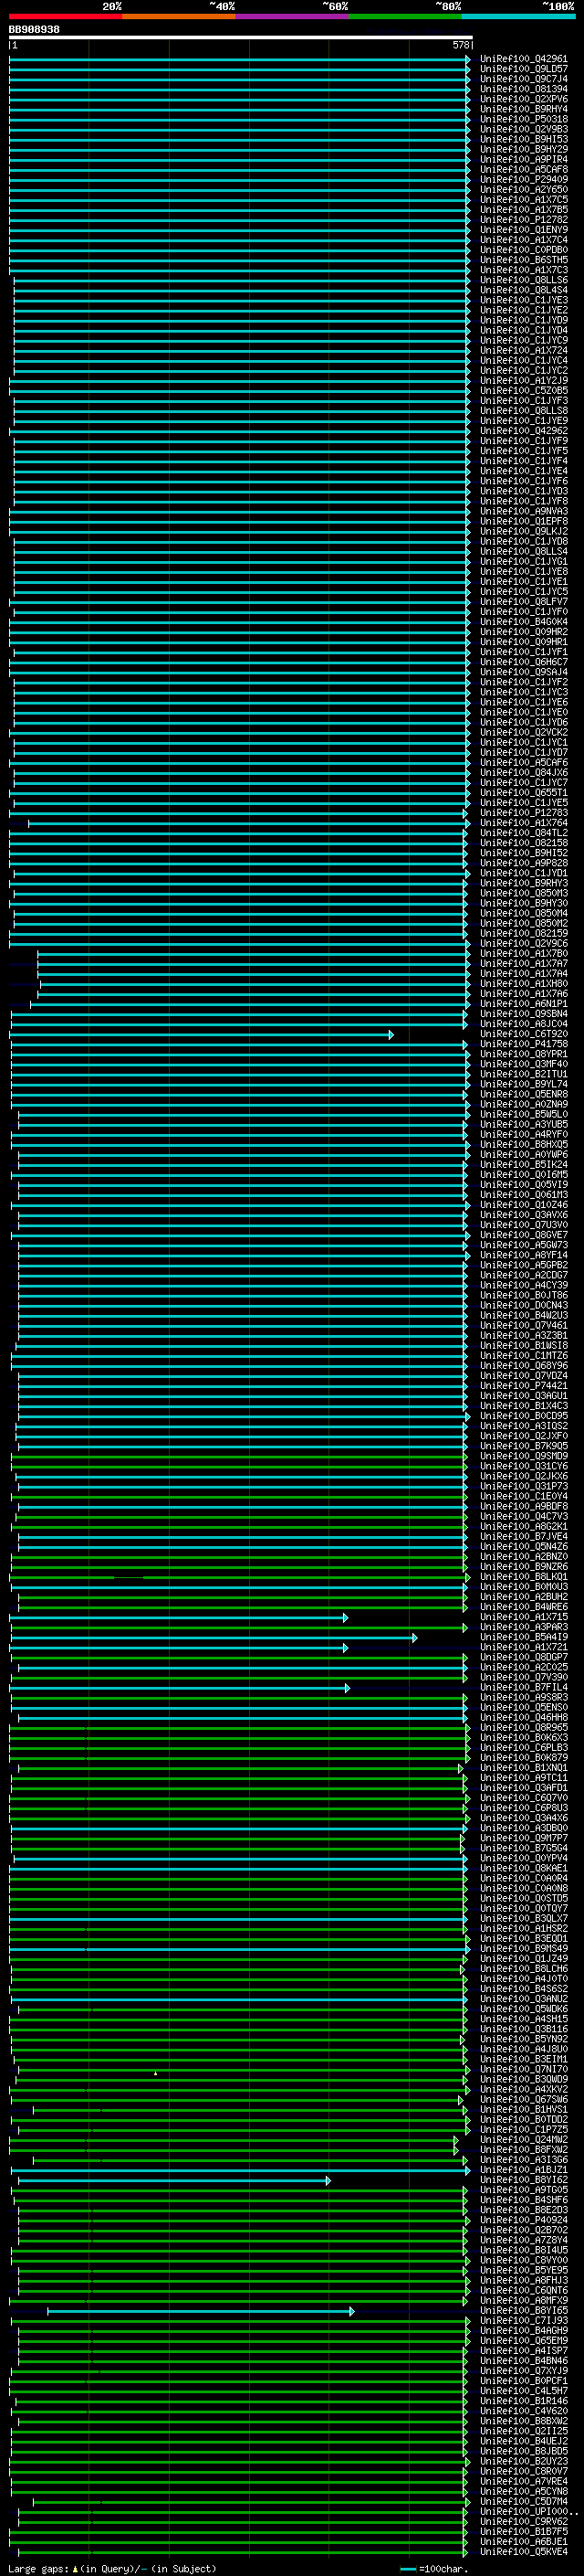This screenshot has width=584, height=2576.
Task: Select hit UniRef100_B9RHY4
Action: coord(523,109)
